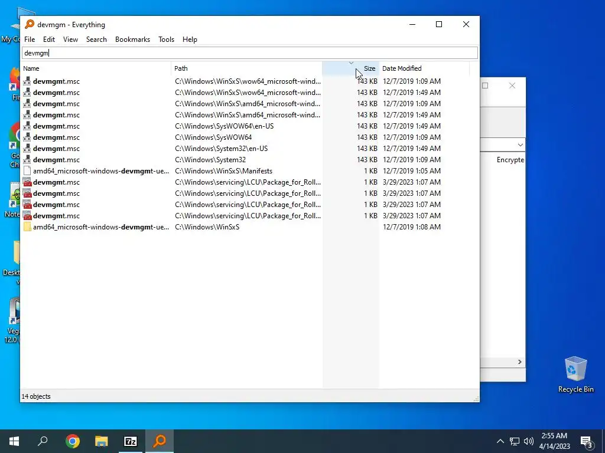Image resolution: width=605 pixels, height=453 pixels.
Task: Open the Bookmarks menu
Action: [132, 40]
